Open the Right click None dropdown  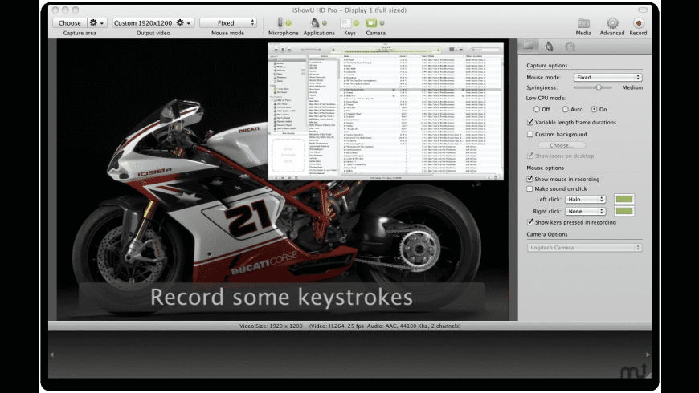[586, 212]
